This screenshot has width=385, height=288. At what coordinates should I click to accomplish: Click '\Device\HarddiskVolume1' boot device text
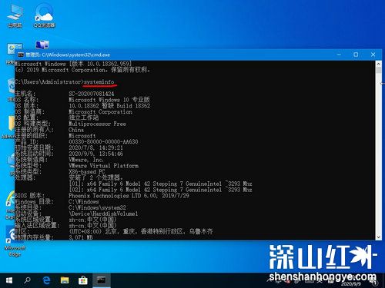103,214
